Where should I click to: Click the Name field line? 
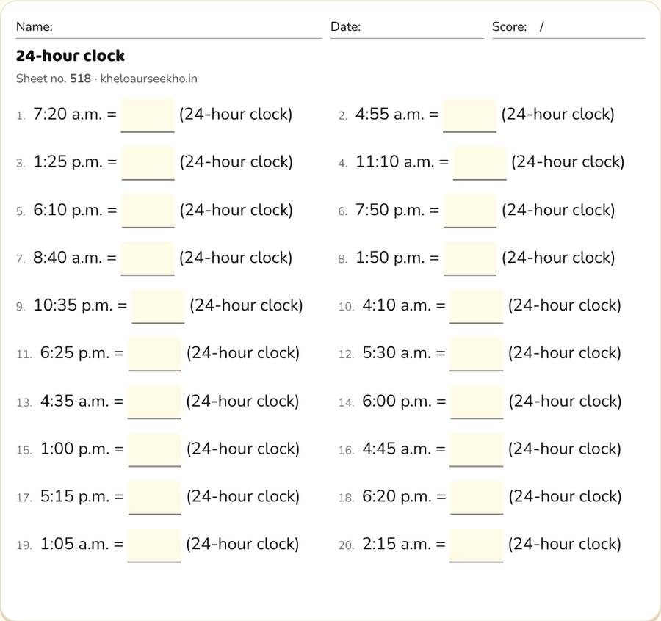point(169,28)
